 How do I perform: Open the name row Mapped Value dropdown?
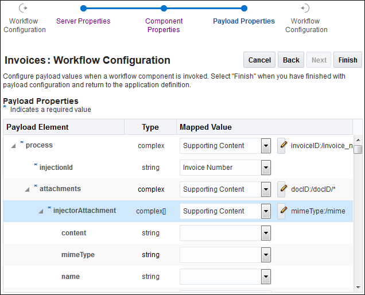[266, 277]
